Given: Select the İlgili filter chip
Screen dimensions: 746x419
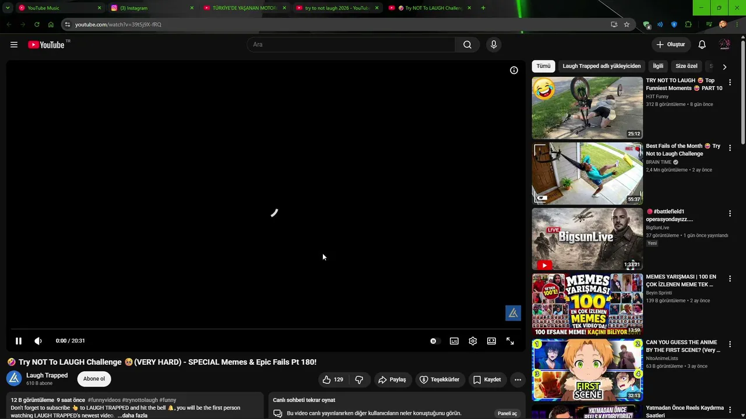Looking at the screenshot, I should point(658,66).
